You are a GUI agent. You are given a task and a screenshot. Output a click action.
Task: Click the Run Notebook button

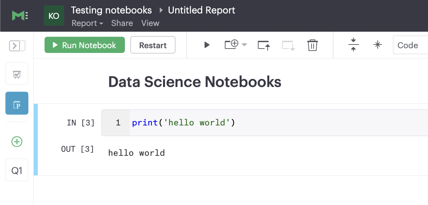(84, 45)
